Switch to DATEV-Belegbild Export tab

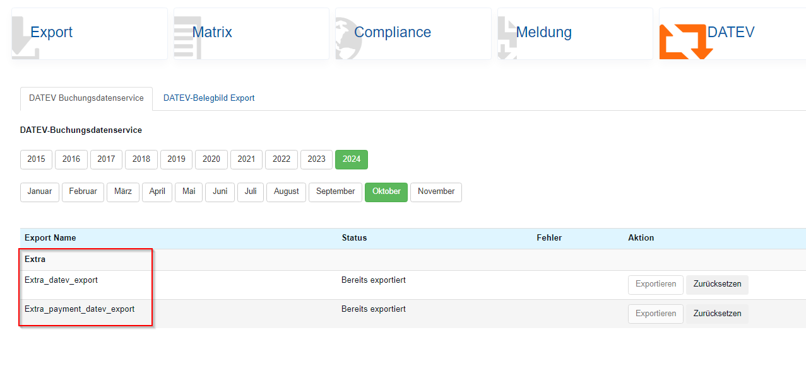pos(209,98)
